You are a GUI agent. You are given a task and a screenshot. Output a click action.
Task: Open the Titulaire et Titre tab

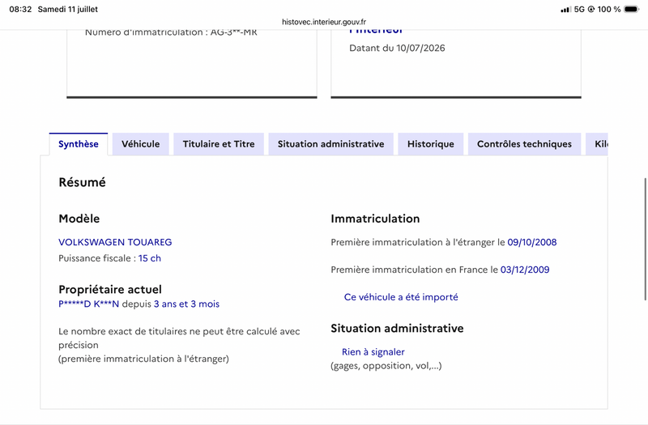[x=219, y=144]
